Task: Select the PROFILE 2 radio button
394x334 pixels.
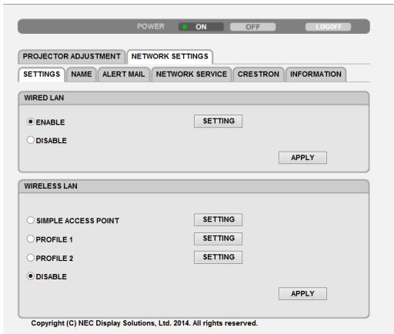Action: click(x=31, y=258)
